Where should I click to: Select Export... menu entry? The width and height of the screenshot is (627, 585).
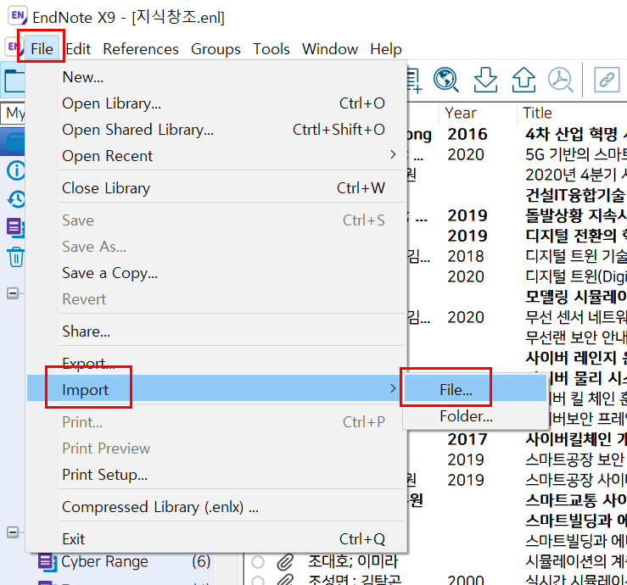[x=216, y=363]
